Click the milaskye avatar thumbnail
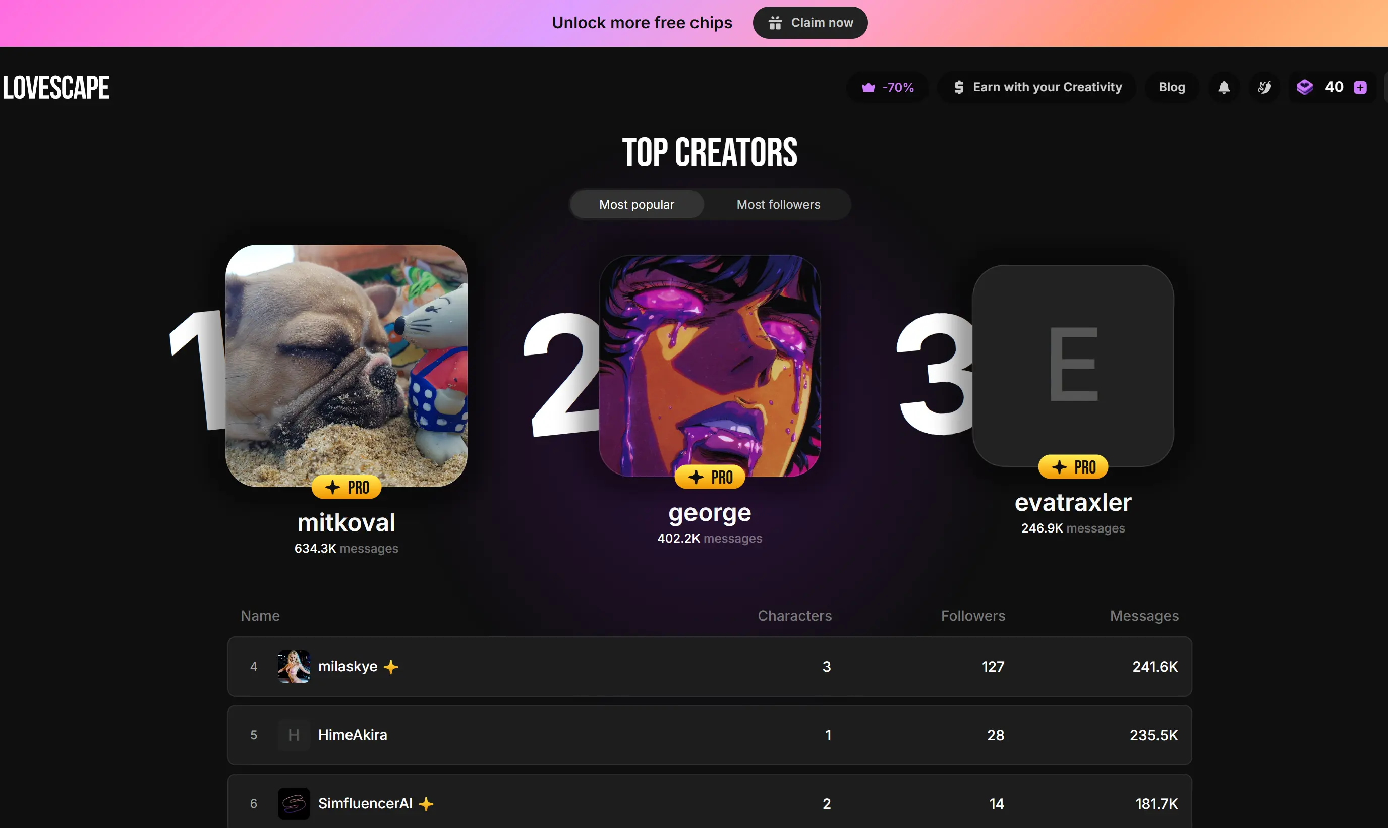 click(294, 667)
